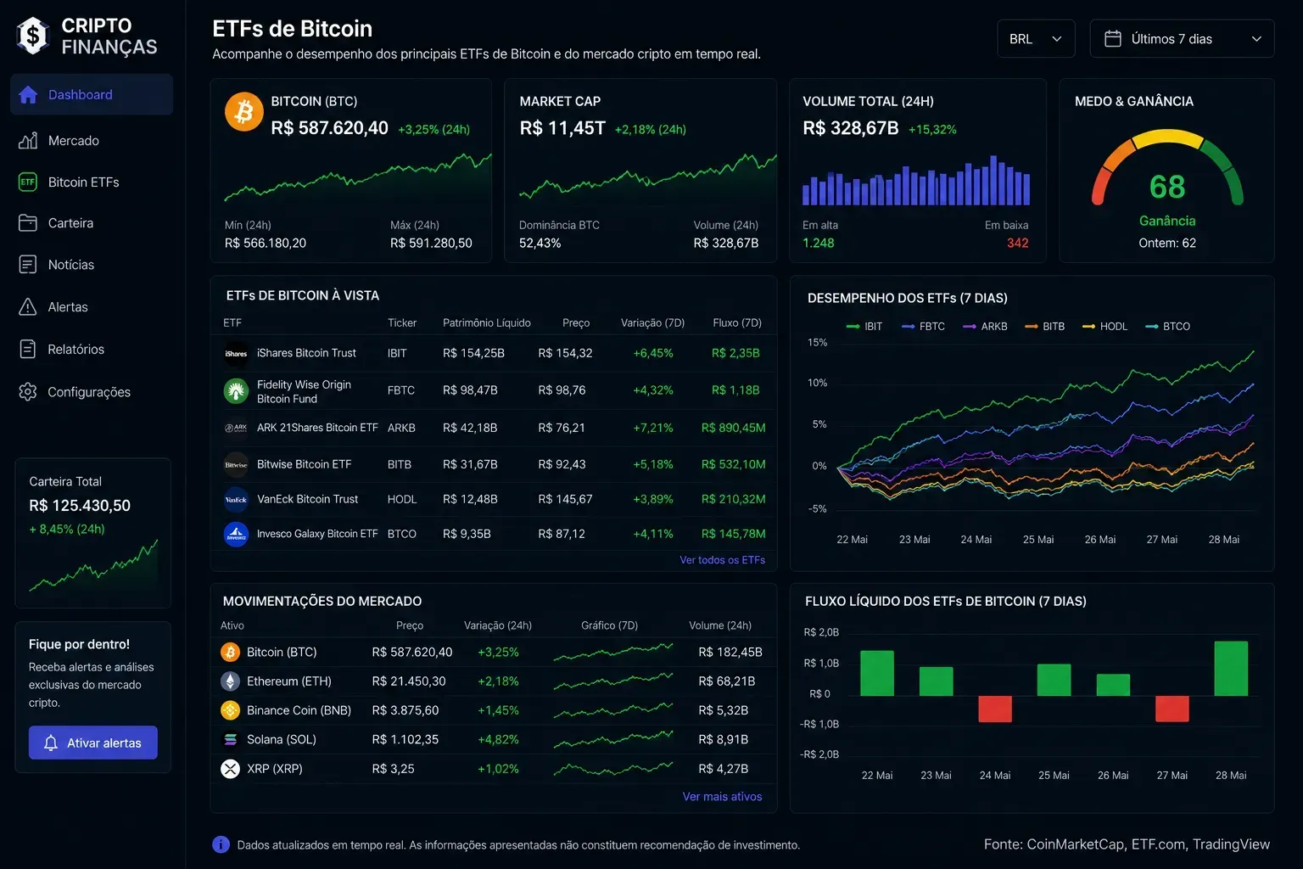Click the iShares Bitcoin Trust logo
The image size is (1303, 869).
coord(236,353)
